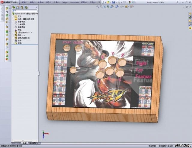Screen dimensions: 192x148
Task: Create a new document with New icon
Action: point(103,2)
